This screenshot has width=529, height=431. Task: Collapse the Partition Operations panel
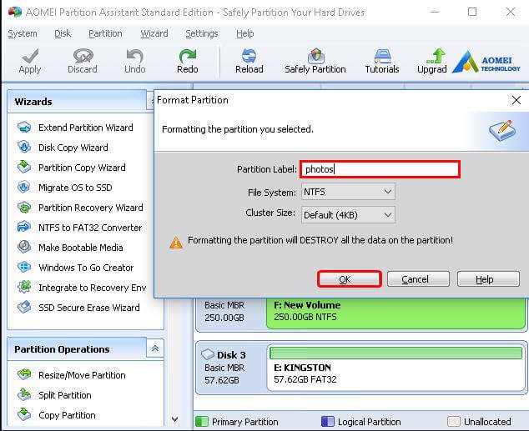tap(155, 348)
